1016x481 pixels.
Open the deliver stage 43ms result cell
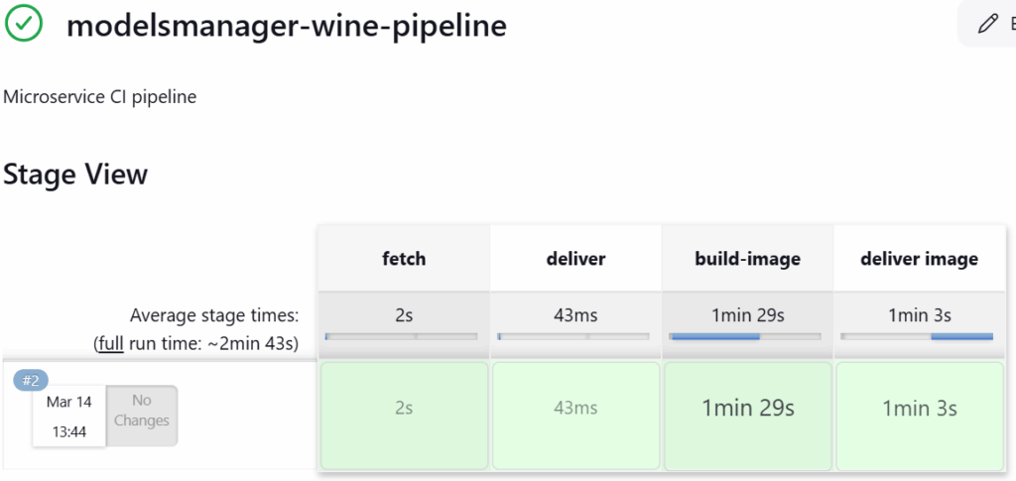(x=575, y=408)
